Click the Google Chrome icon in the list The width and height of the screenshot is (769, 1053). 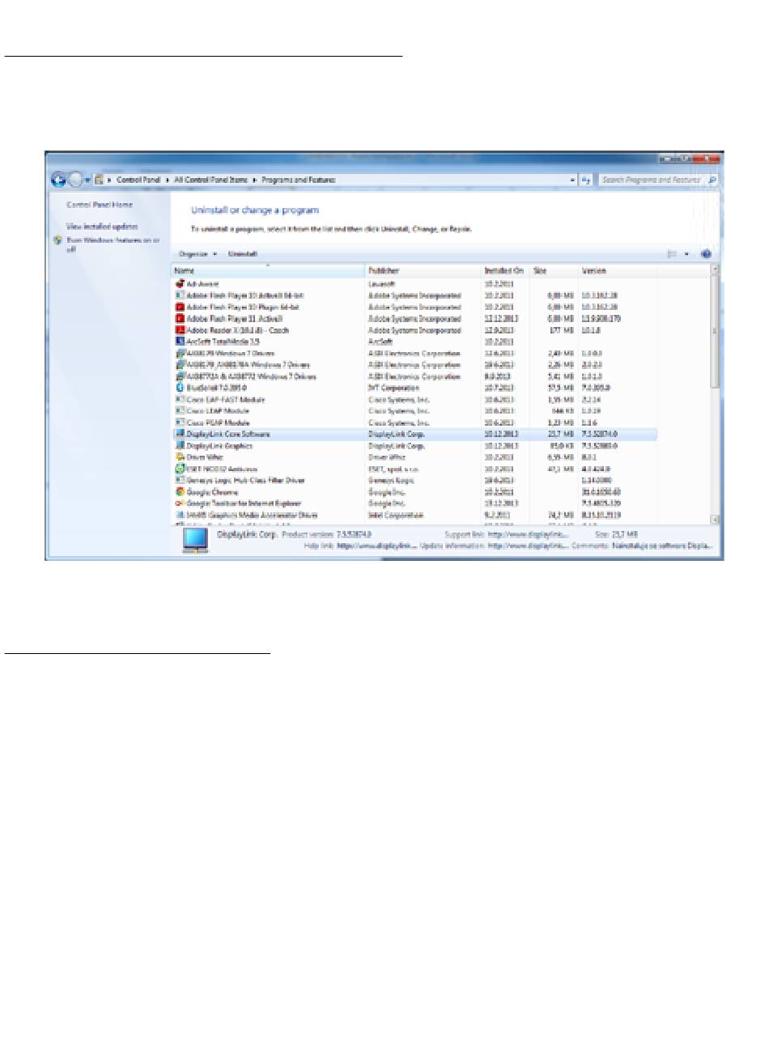click(x=180, y=492)
